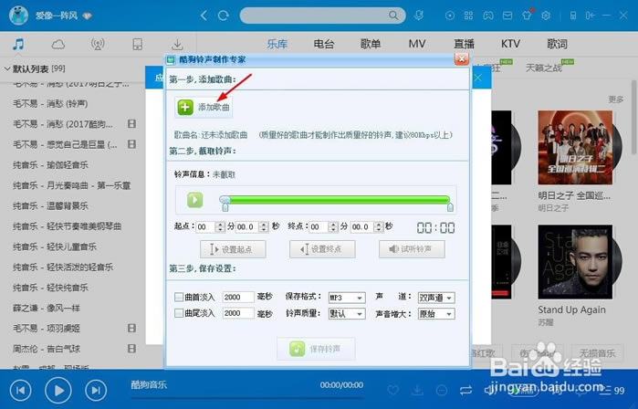Switch to the MV tab
638x409 pixels.
coord(417,44)
